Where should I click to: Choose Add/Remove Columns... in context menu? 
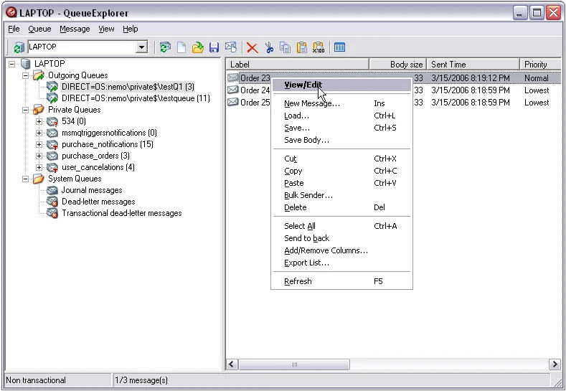click(341, 250)
